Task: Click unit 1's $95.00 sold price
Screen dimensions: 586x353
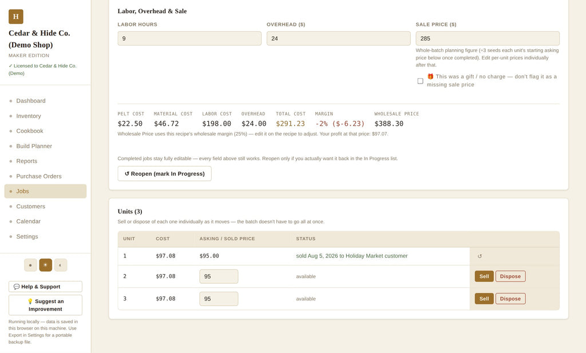Action: (209, 256)
